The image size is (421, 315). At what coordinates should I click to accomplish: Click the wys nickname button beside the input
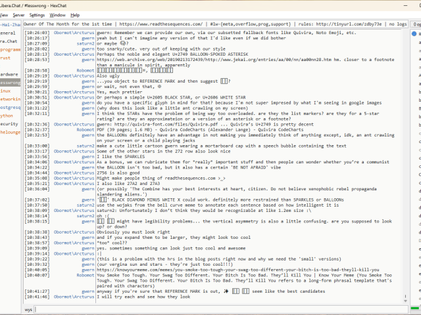[28, 309]
